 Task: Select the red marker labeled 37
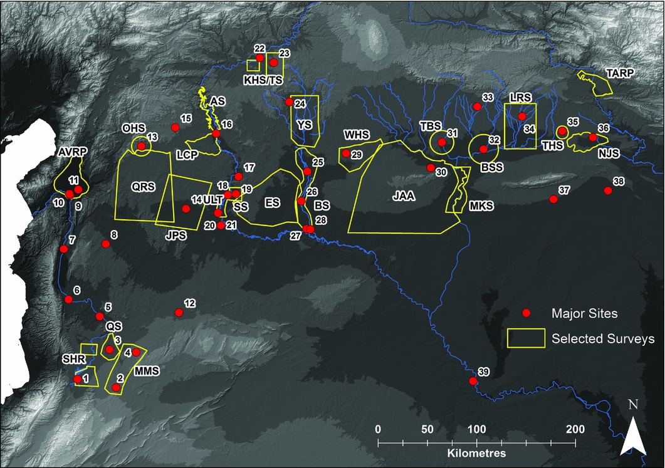[x=553, y=199]
